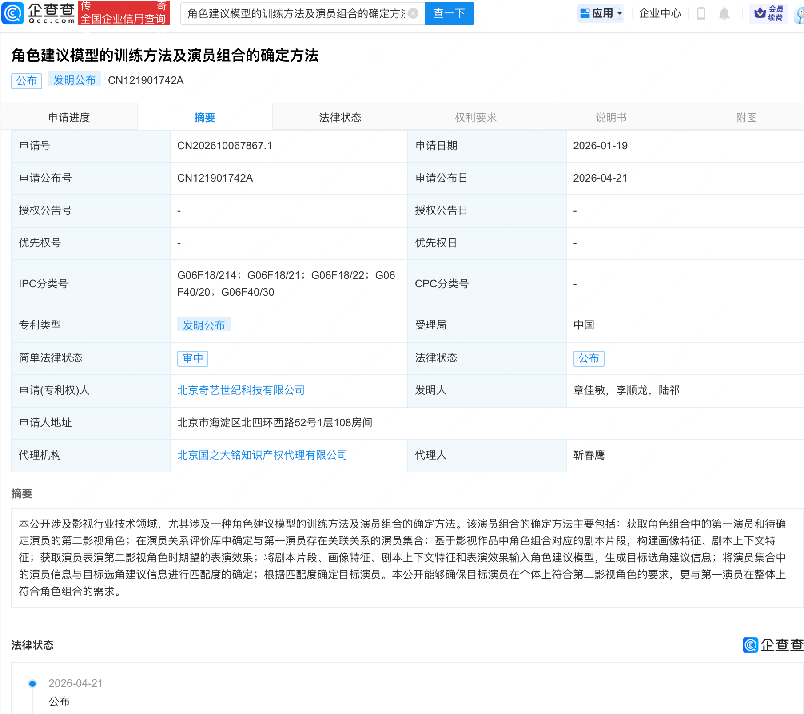Open notifications bell icon

click(724, 14)
